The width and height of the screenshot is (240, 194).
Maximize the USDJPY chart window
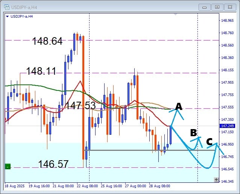tap(217, 7)
